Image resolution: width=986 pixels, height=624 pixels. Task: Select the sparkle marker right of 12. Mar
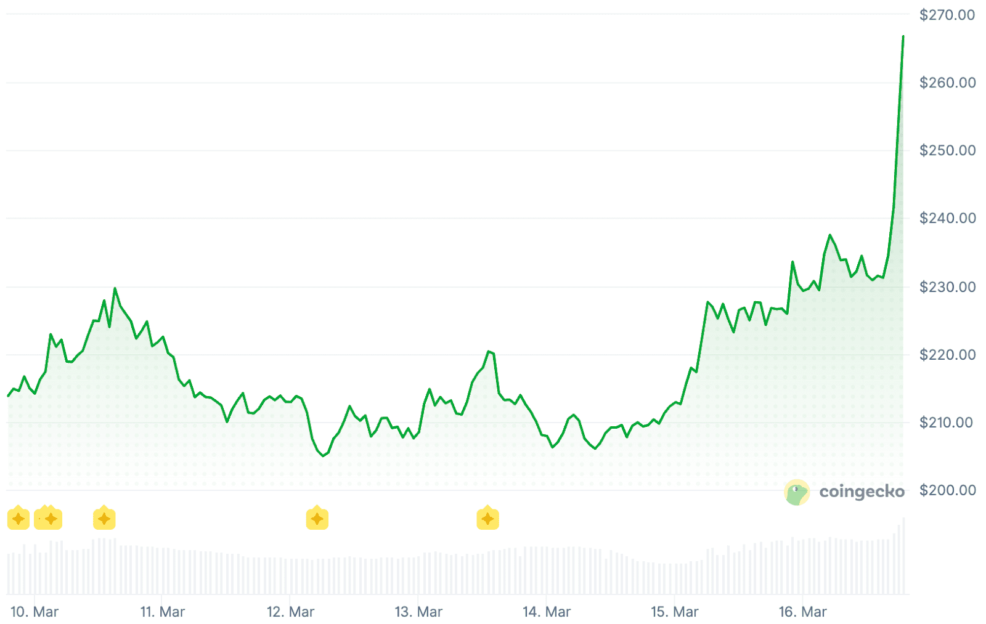coord(317,519)
